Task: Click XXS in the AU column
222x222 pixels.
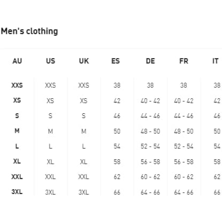Action: click(x=17, y=85)
